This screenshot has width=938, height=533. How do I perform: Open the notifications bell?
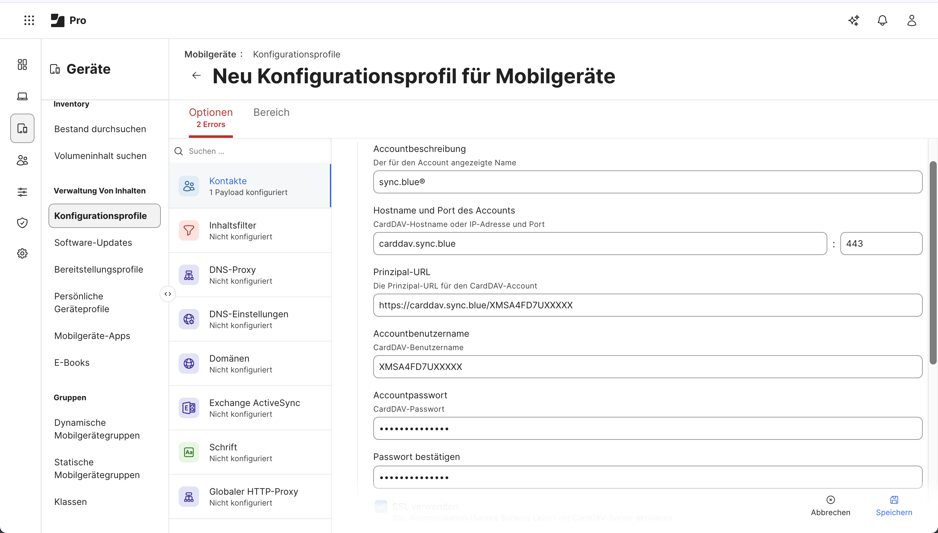point(882,20)
